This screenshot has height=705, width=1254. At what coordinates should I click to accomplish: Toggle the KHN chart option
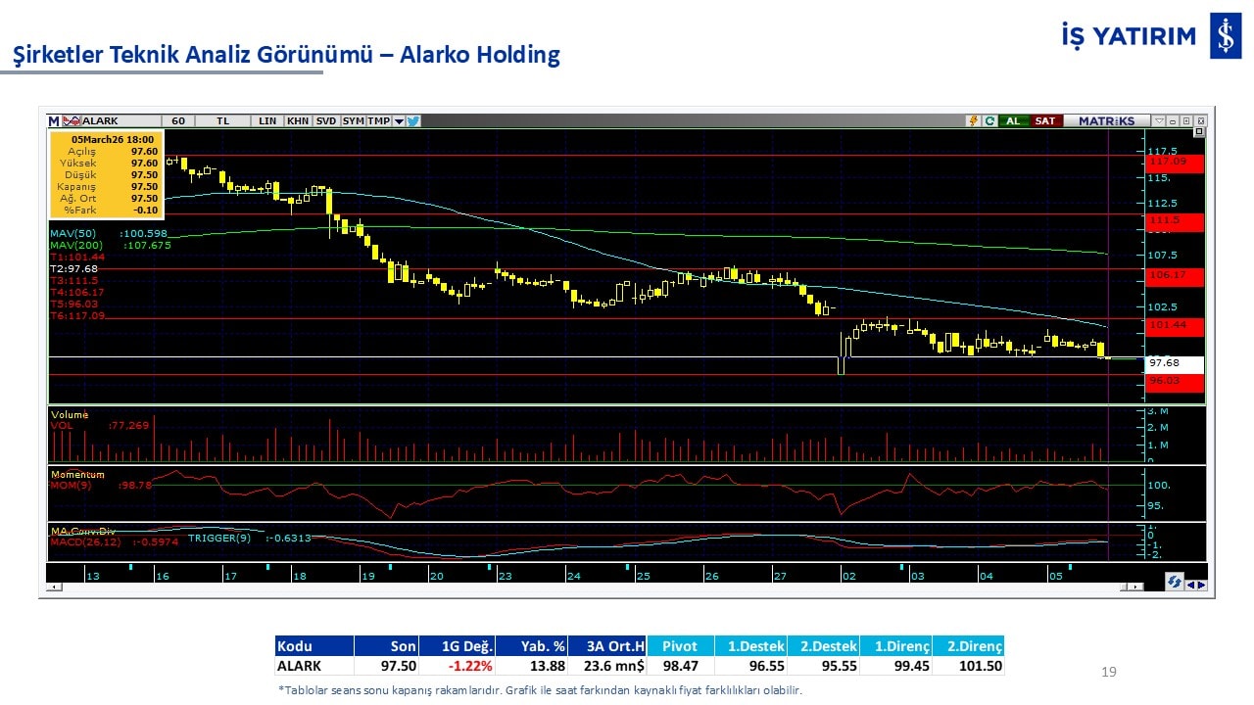(298, 121)
